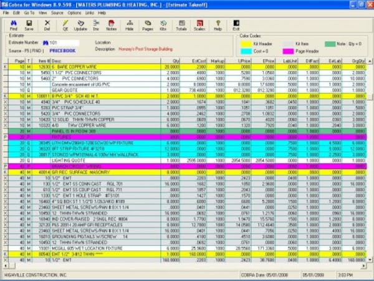Screen dimensions: 374x281
Task: Click the yellow Kit Header color swatch
Action: (246, 44)
